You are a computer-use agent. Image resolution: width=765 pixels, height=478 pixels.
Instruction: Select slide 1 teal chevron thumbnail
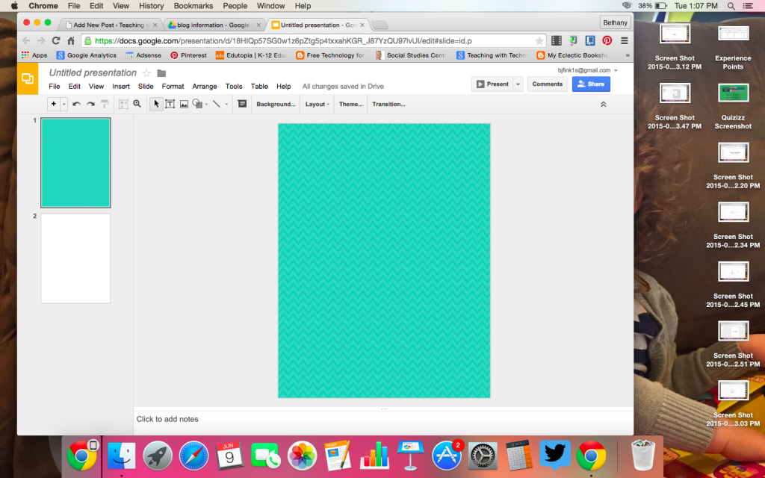[x=75, y=162]
